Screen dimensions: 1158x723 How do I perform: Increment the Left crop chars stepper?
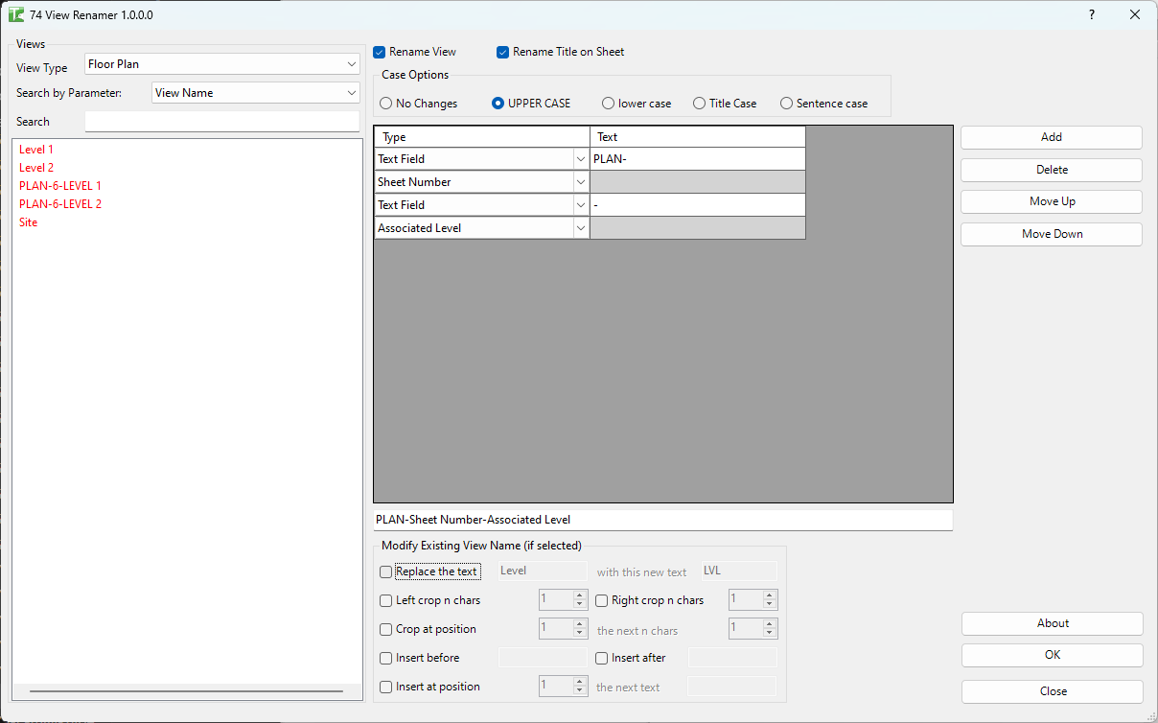click(x=581, y=595)
